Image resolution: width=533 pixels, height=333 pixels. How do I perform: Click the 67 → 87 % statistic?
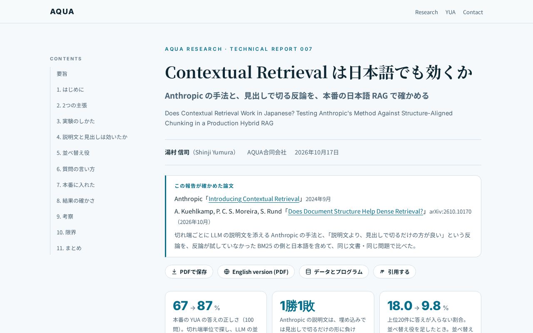coord(197,306)
